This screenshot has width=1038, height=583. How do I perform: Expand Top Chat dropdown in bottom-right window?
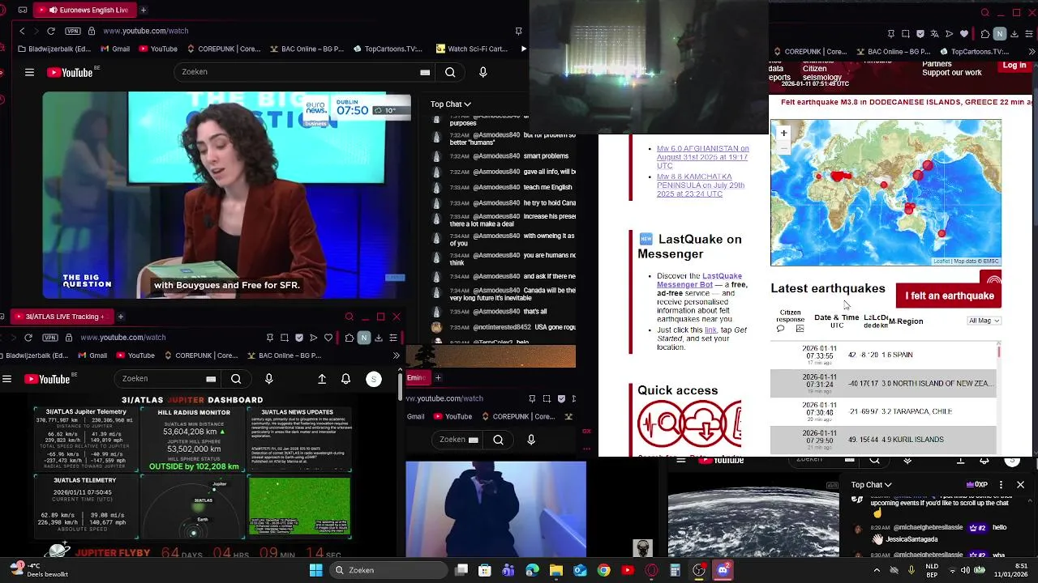click(x=871, y=485)
